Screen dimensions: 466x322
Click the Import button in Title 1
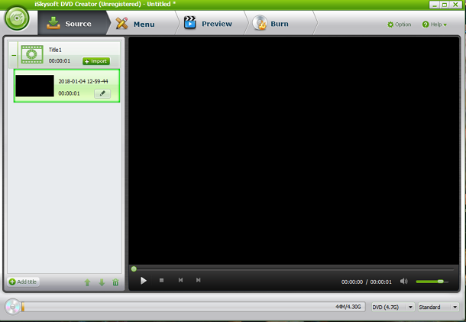(x=96, y=61)
